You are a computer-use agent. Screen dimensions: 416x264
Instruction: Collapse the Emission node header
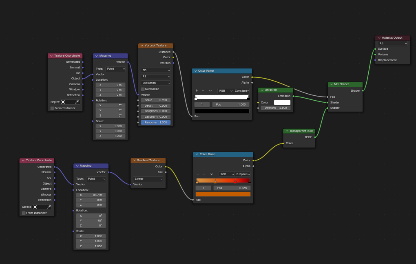pyautogui.click(x=261, y=90)
